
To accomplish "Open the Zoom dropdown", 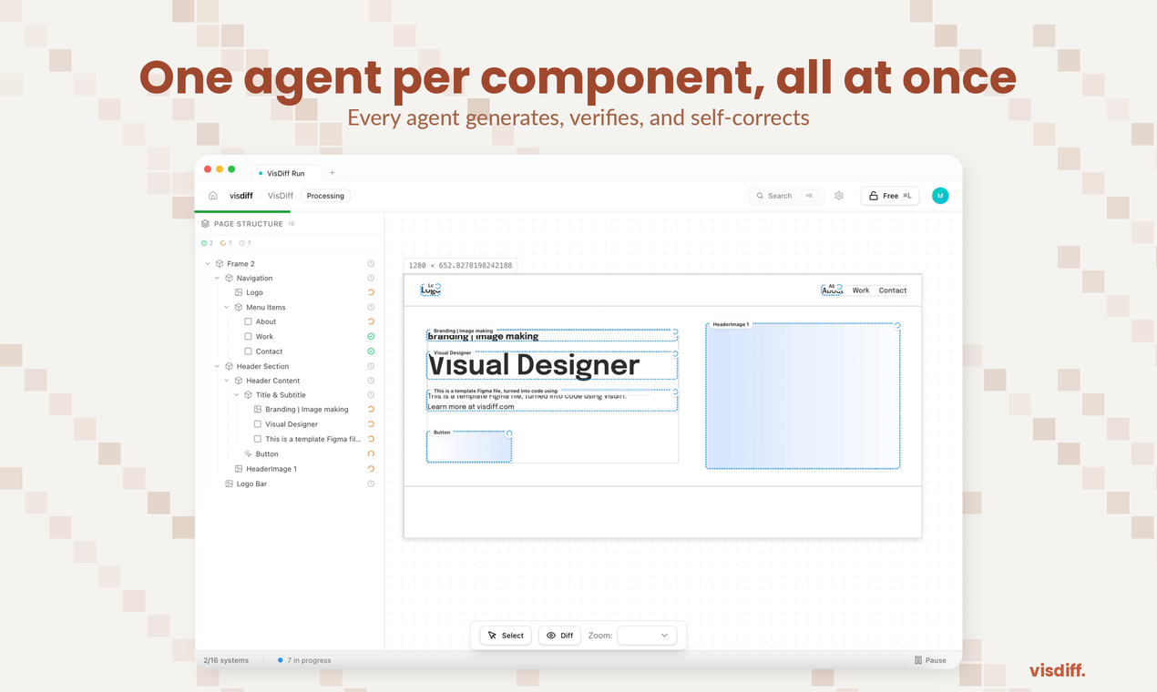I will click(x=647, y=636).
